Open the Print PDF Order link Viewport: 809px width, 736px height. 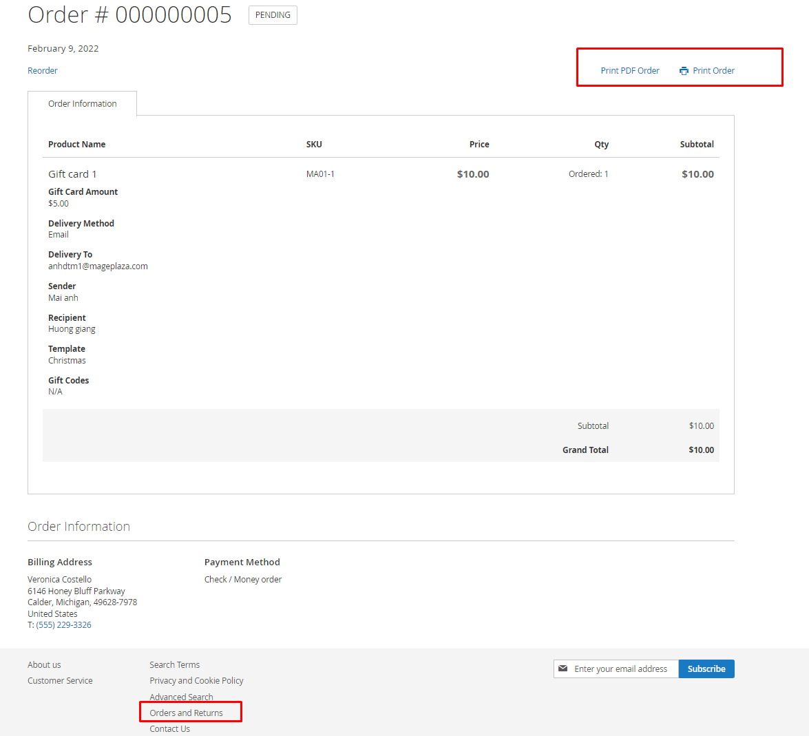pyautogui.click(x=629, y=71)
